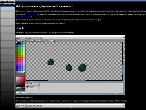The image size is (146, 110).
Task: Go to last frame timeline button
Action: coord(34,82)
